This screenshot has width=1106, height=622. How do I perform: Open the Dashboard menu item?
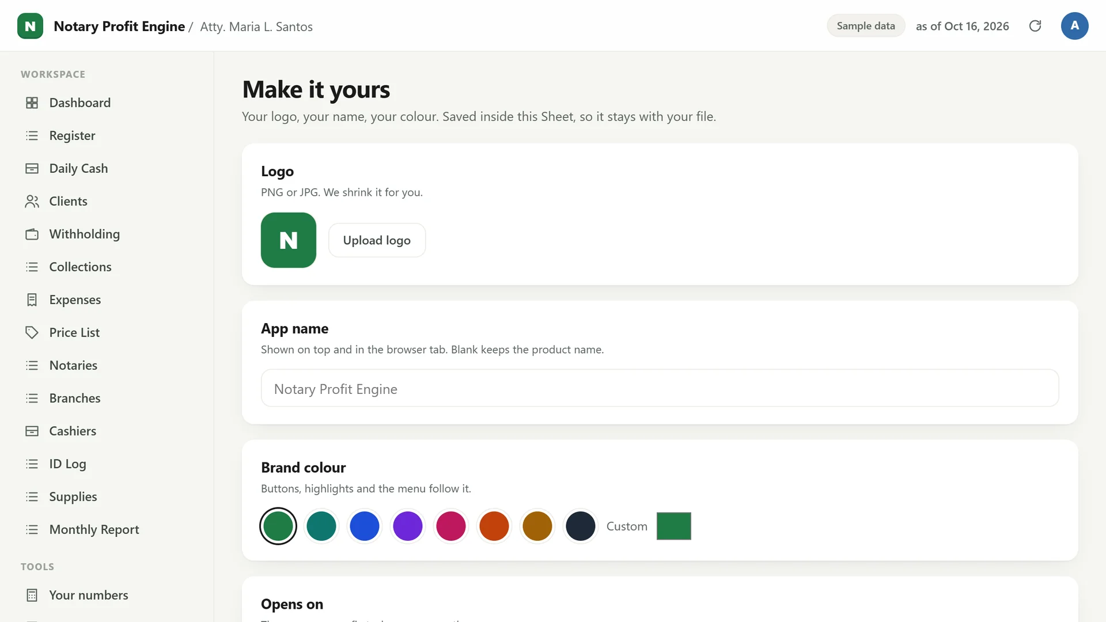tap(107, 103)
